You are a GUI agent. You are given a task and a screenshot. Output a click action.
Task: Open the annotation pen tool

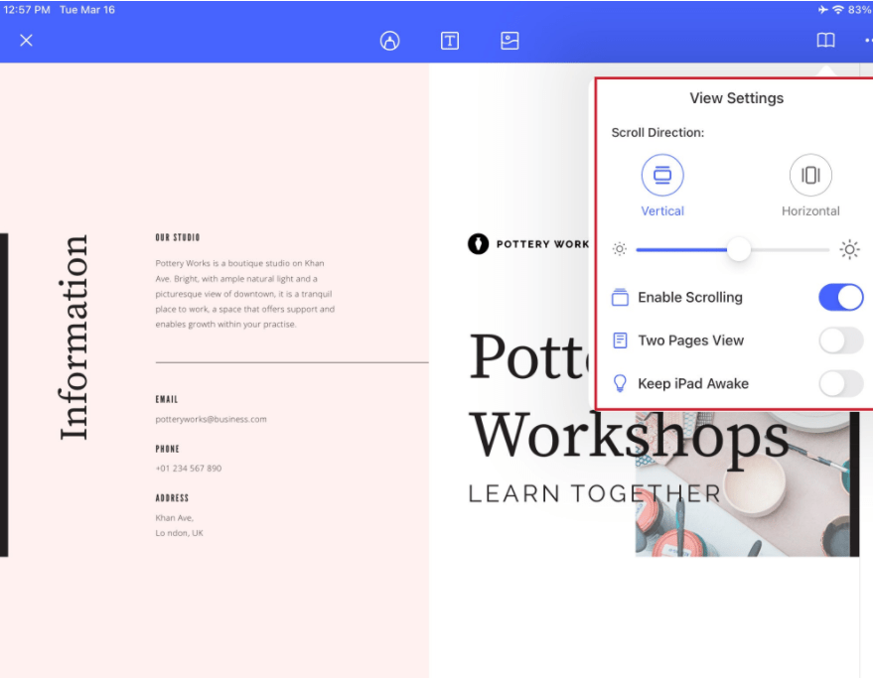[x=389, y=41]
